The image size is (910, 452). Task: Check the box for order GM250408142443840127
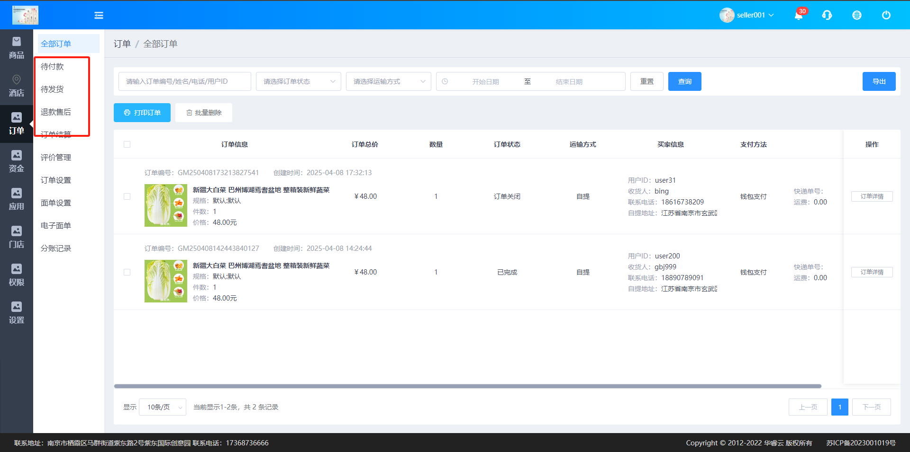click(127, 272)
